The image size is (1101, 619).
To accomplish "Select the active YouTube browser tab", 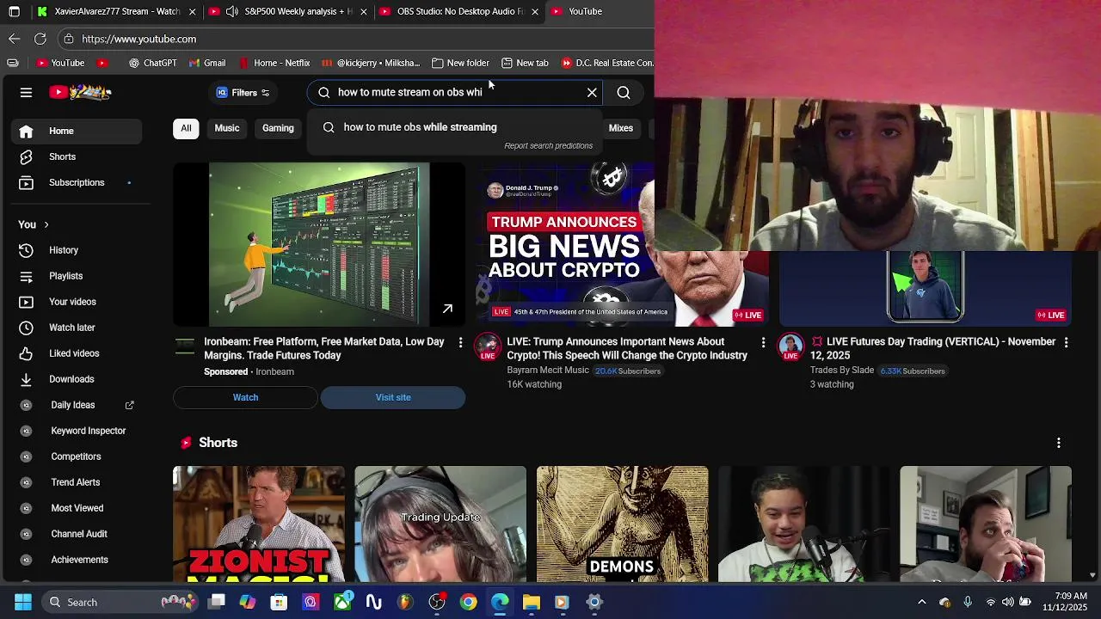I will tap(598, 11).
